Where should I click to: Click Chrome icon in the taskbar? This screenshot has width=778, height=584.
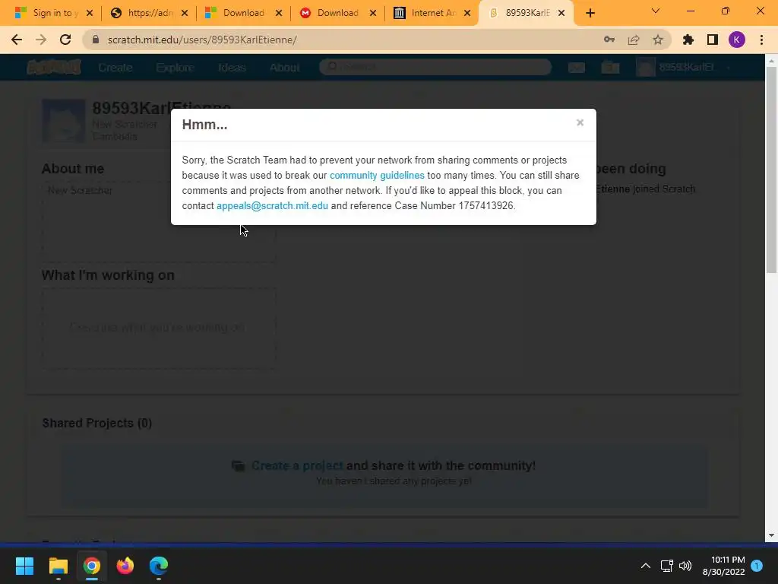(x=91, y=566)
